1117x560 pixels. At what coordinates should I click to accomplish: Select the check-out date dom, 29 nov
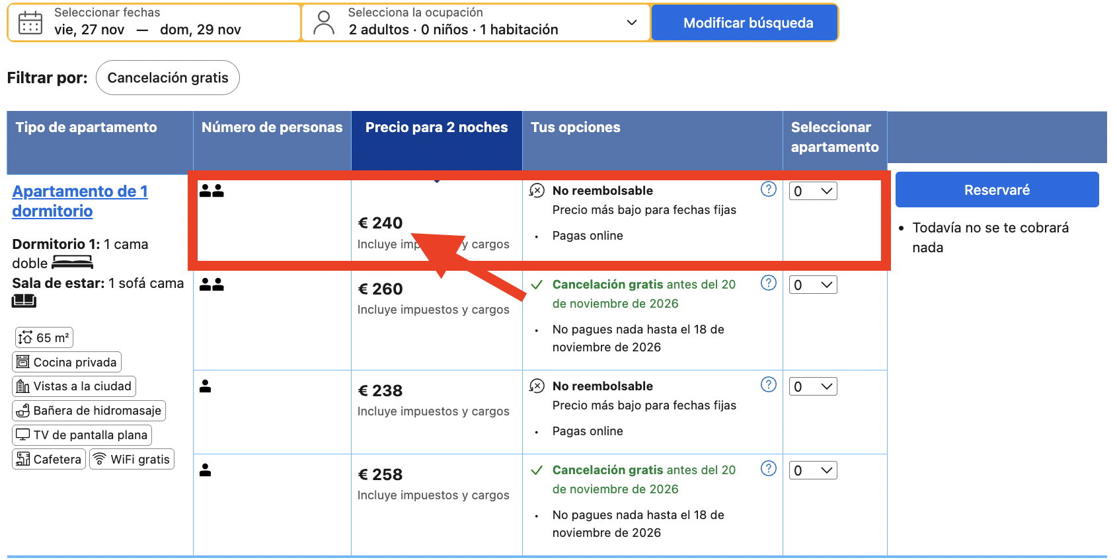[x=200, y=30]
